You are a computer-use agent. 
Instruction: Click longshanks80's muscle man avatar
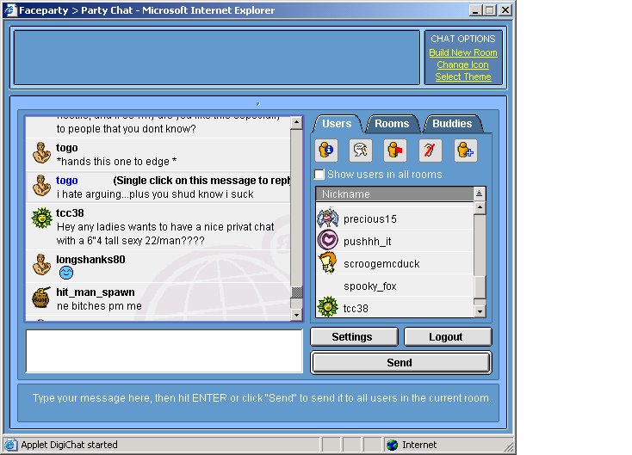pyautogui.click(x=41, y=265)
